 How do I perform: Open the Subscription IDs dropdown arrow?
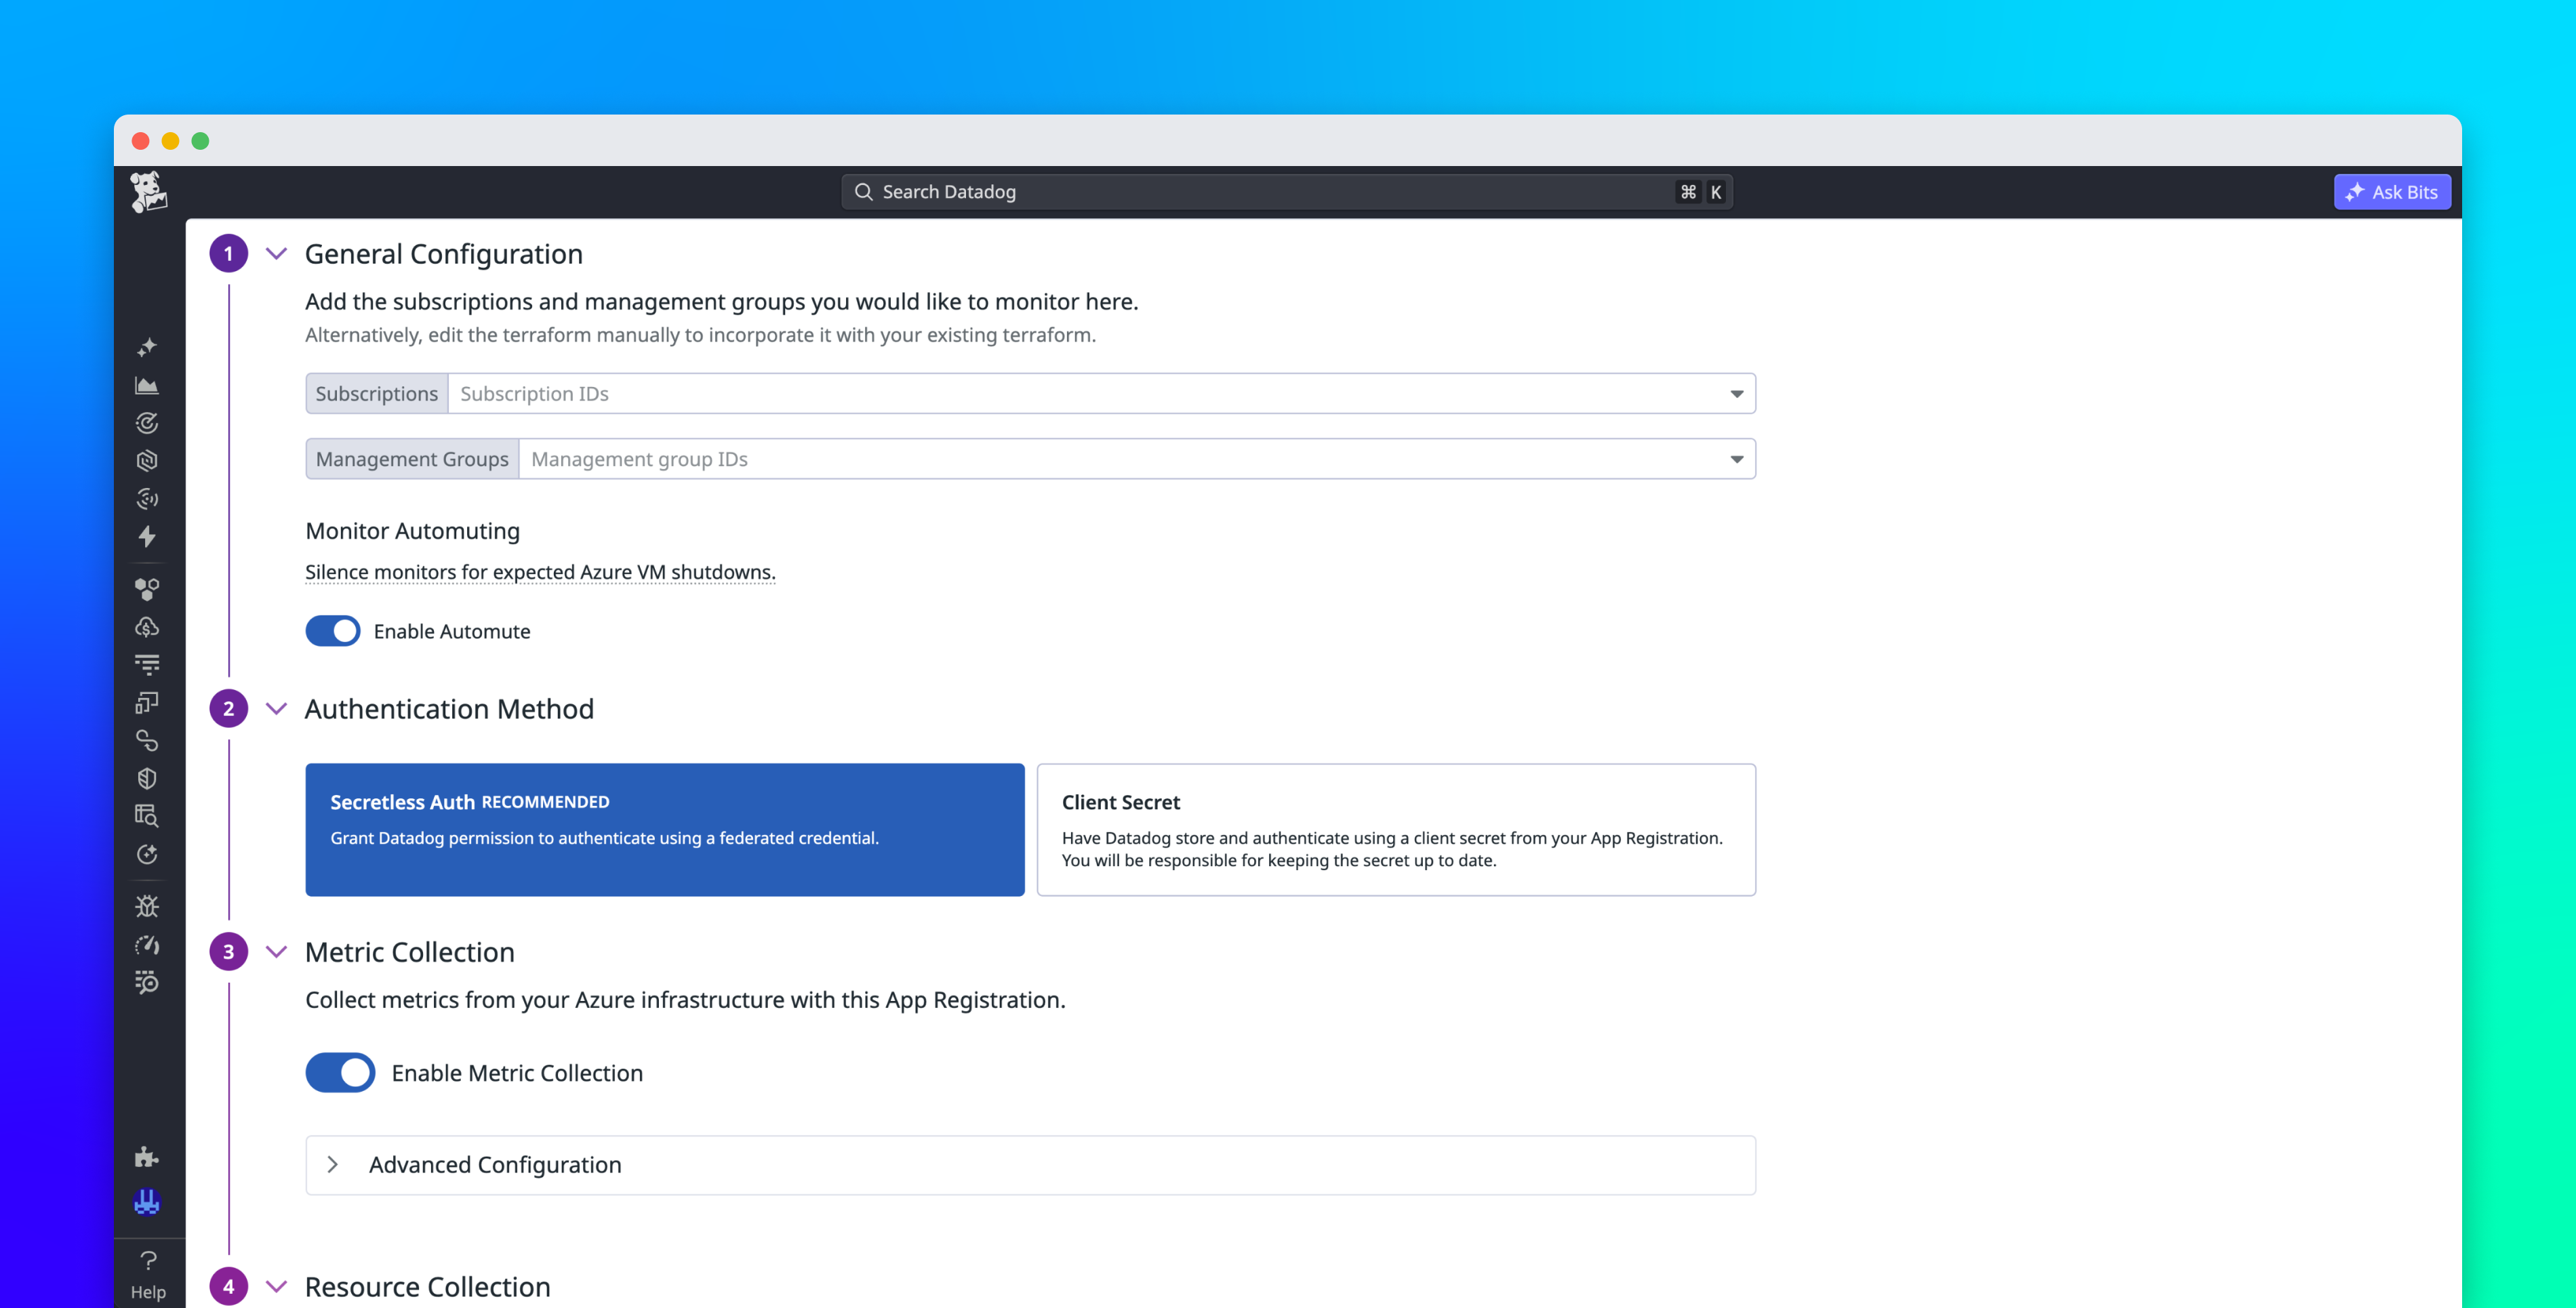[1737, 394]
